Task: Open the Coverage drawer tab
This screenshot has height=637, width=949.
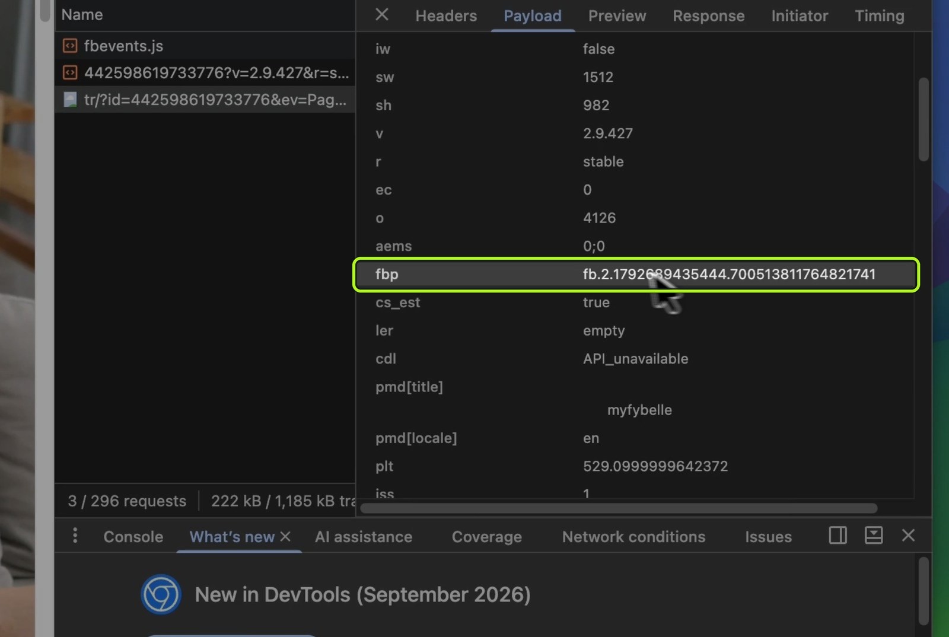Action: click(x=487, y=537)
